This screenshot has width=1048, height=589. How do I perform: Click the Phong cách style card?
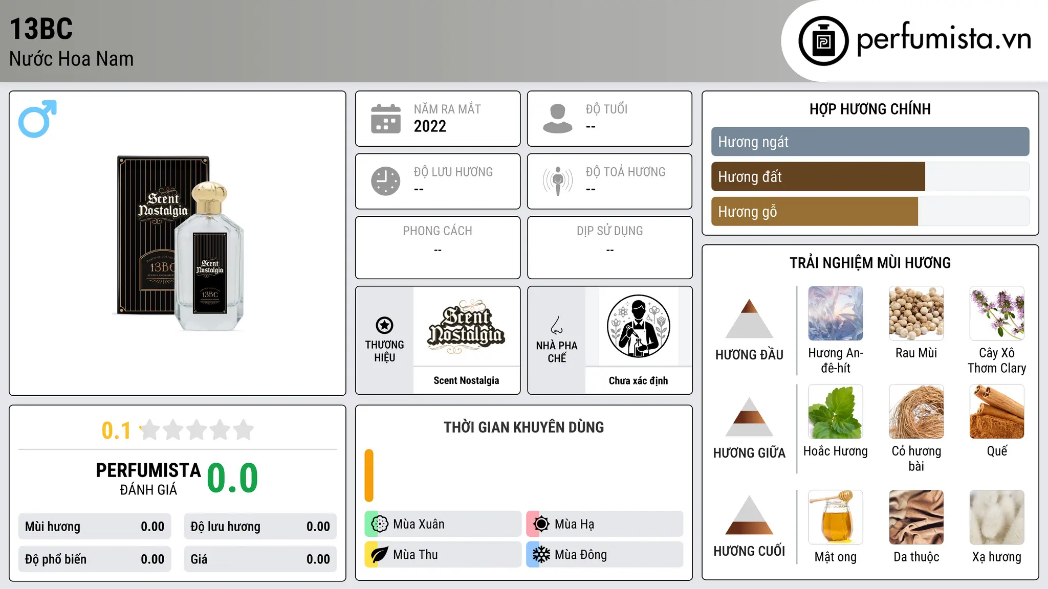[438, 247]
